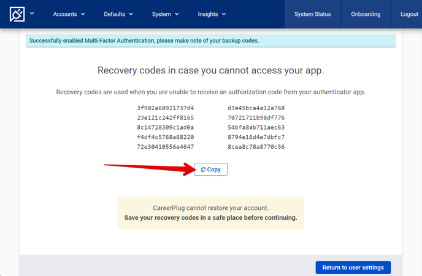
Task: Select recovery code 8cea8c78a8770c56
Action: pyautogui.click(x=256, y=147)
